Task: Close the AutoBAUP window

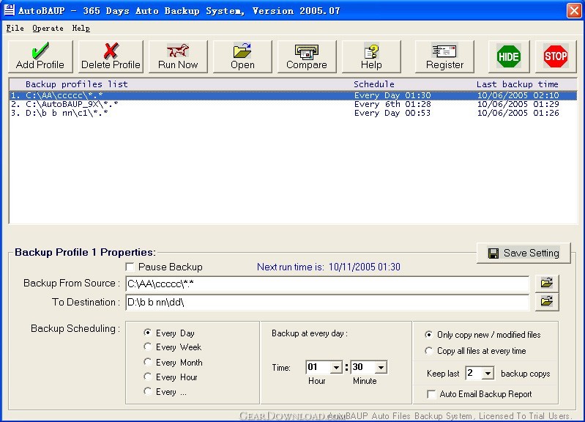Action: [x=574, y=10]
